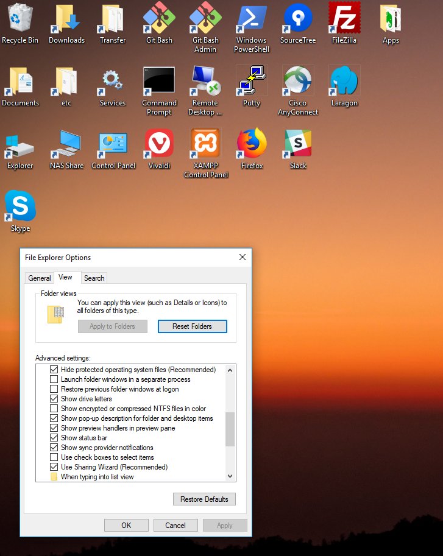This screenshot has width=443, height=556.
Task: Switch to the General tab
Action: [40, 278]
